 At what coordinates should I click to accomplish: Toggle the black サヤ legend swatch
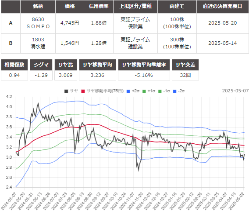point(66,91)
